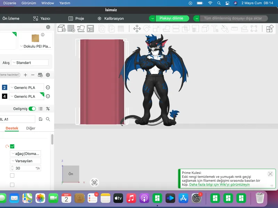
Task: Open filament 2 Generic PLA dropdown
Action: click(x=26, y=88)
